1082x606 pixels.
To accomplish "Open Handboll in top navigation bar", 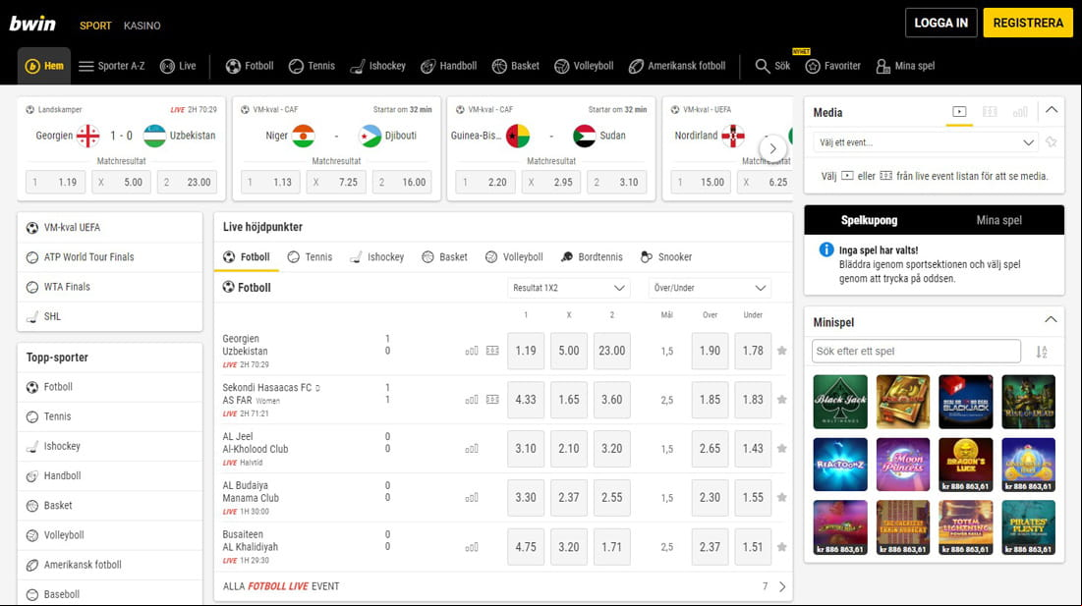I will click(x=448, y=66).
